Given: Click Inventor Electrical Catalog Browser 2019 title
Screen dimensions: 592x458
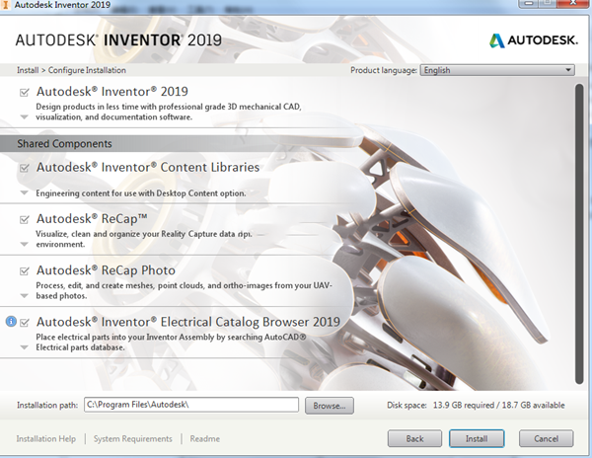Looking at the screenshot, I should click(x=188, y=322).
